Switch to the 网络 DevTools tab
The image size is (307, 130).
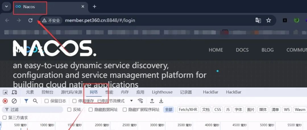click(x=94, y=92)
